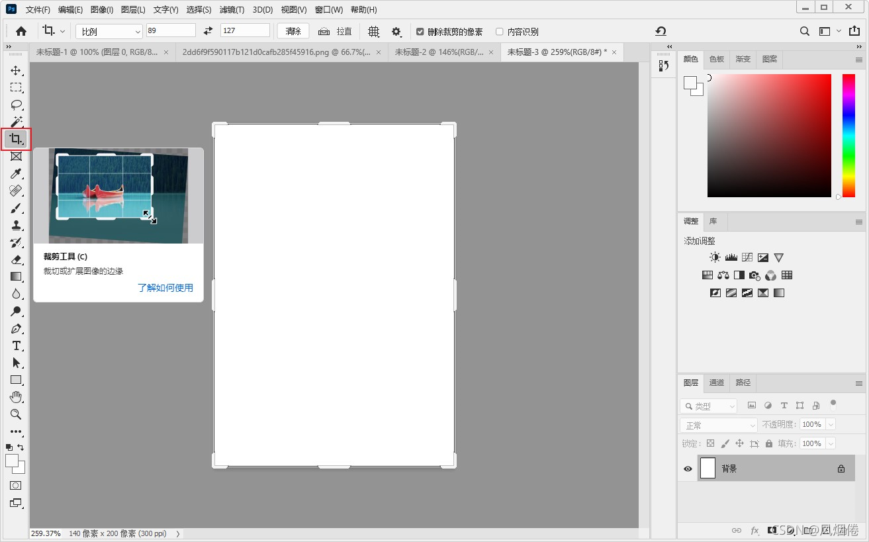
Task: Switch to 色板 swatches tab
Action: pyautogui.click(x=717, y=59)
